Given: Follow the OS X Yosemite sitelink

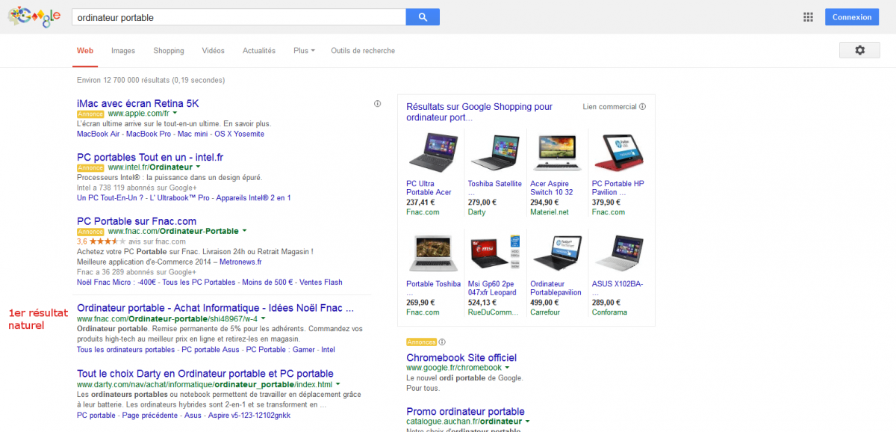Looking at the screenshot, I should [239, 134].
